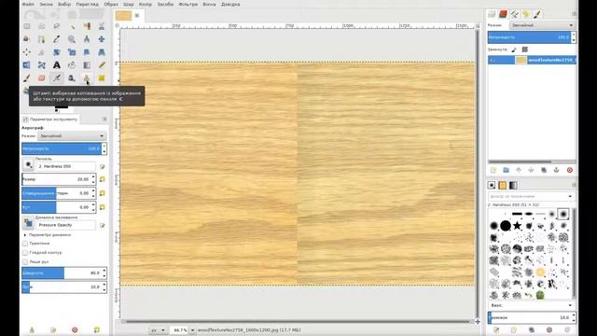Open the Зміни menu
The image size is (597, 336).
46,4
